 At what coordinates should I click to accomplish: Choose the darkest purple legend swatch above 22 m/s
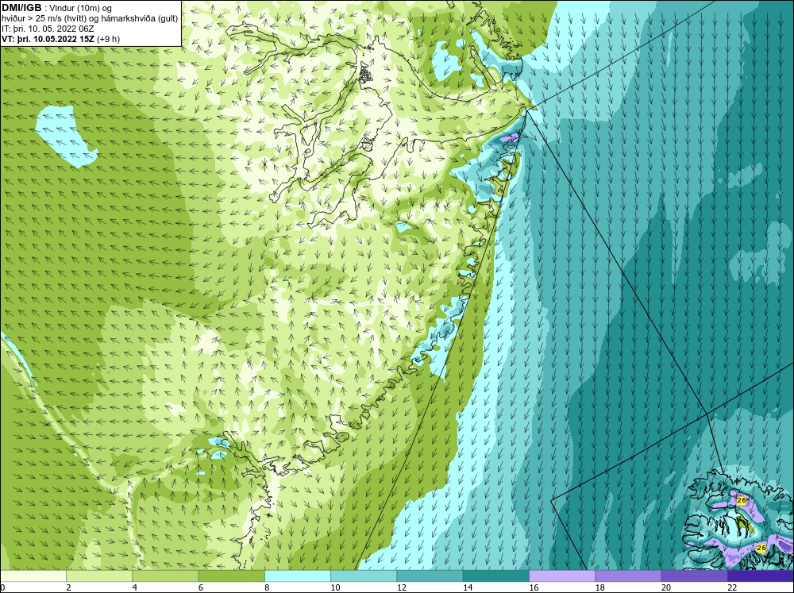click(761, 576)
